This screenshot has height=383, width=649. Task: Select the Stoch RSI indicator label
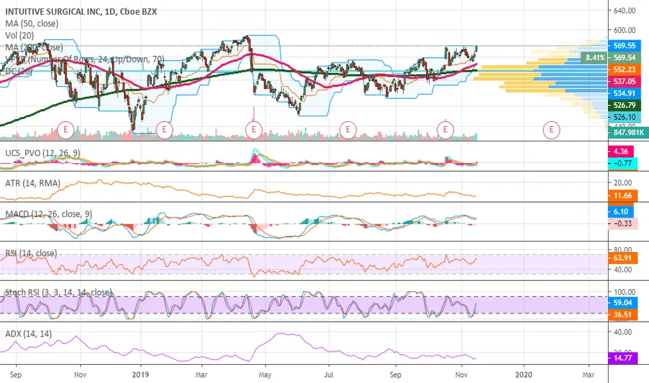pos(58,292)
